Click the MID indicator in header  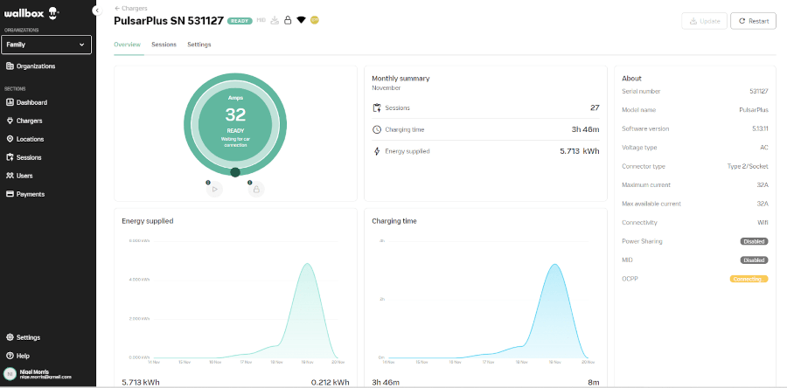261,20
